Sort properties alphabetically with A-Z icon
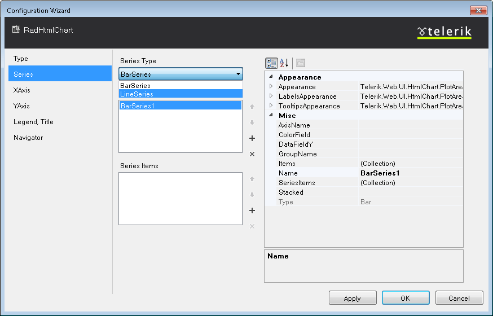The width and height of the screenshot is (493, 316). [x=284, y=63]
